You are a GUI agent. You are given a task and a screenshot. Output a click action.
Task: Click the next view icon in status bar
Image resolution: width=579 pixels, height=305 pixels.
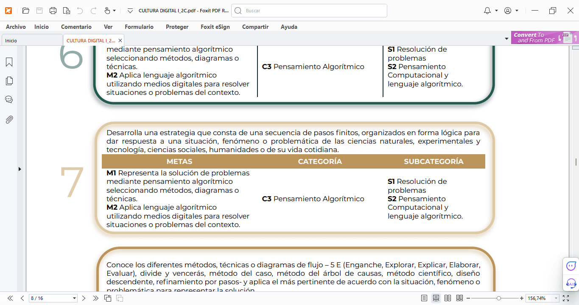pos(120,298)
